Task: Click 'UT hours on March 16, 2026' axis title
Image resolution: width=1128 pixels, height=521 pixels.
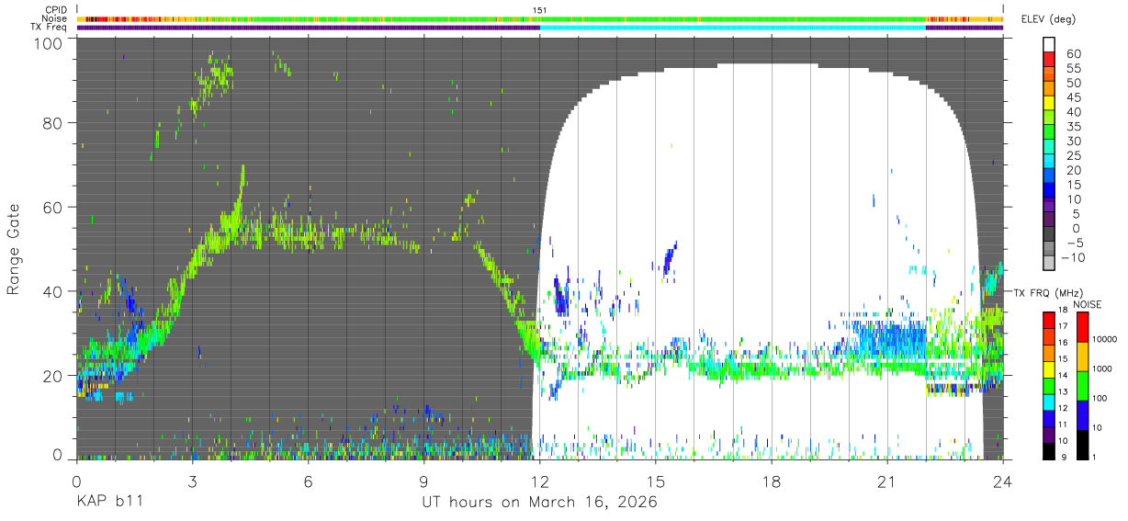Action: 539,502
